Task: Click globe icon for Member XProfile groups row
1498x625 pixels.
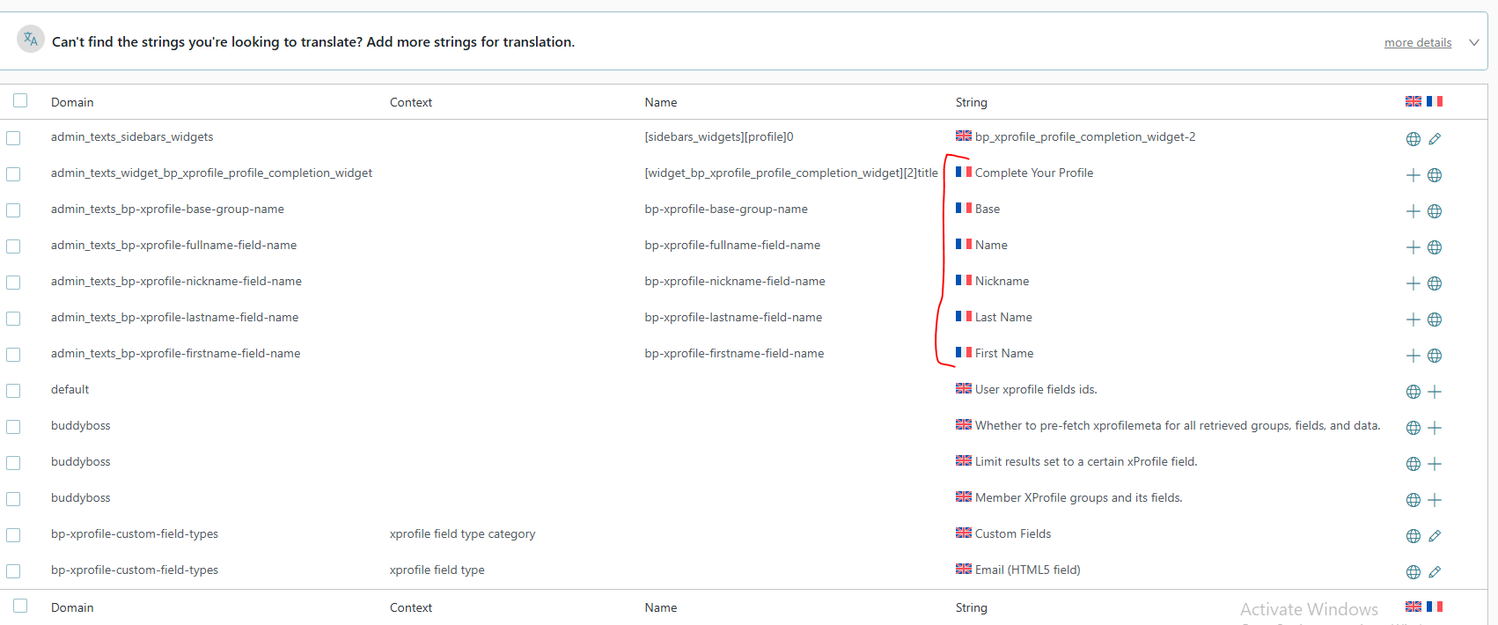Action: click(1413, 500)
